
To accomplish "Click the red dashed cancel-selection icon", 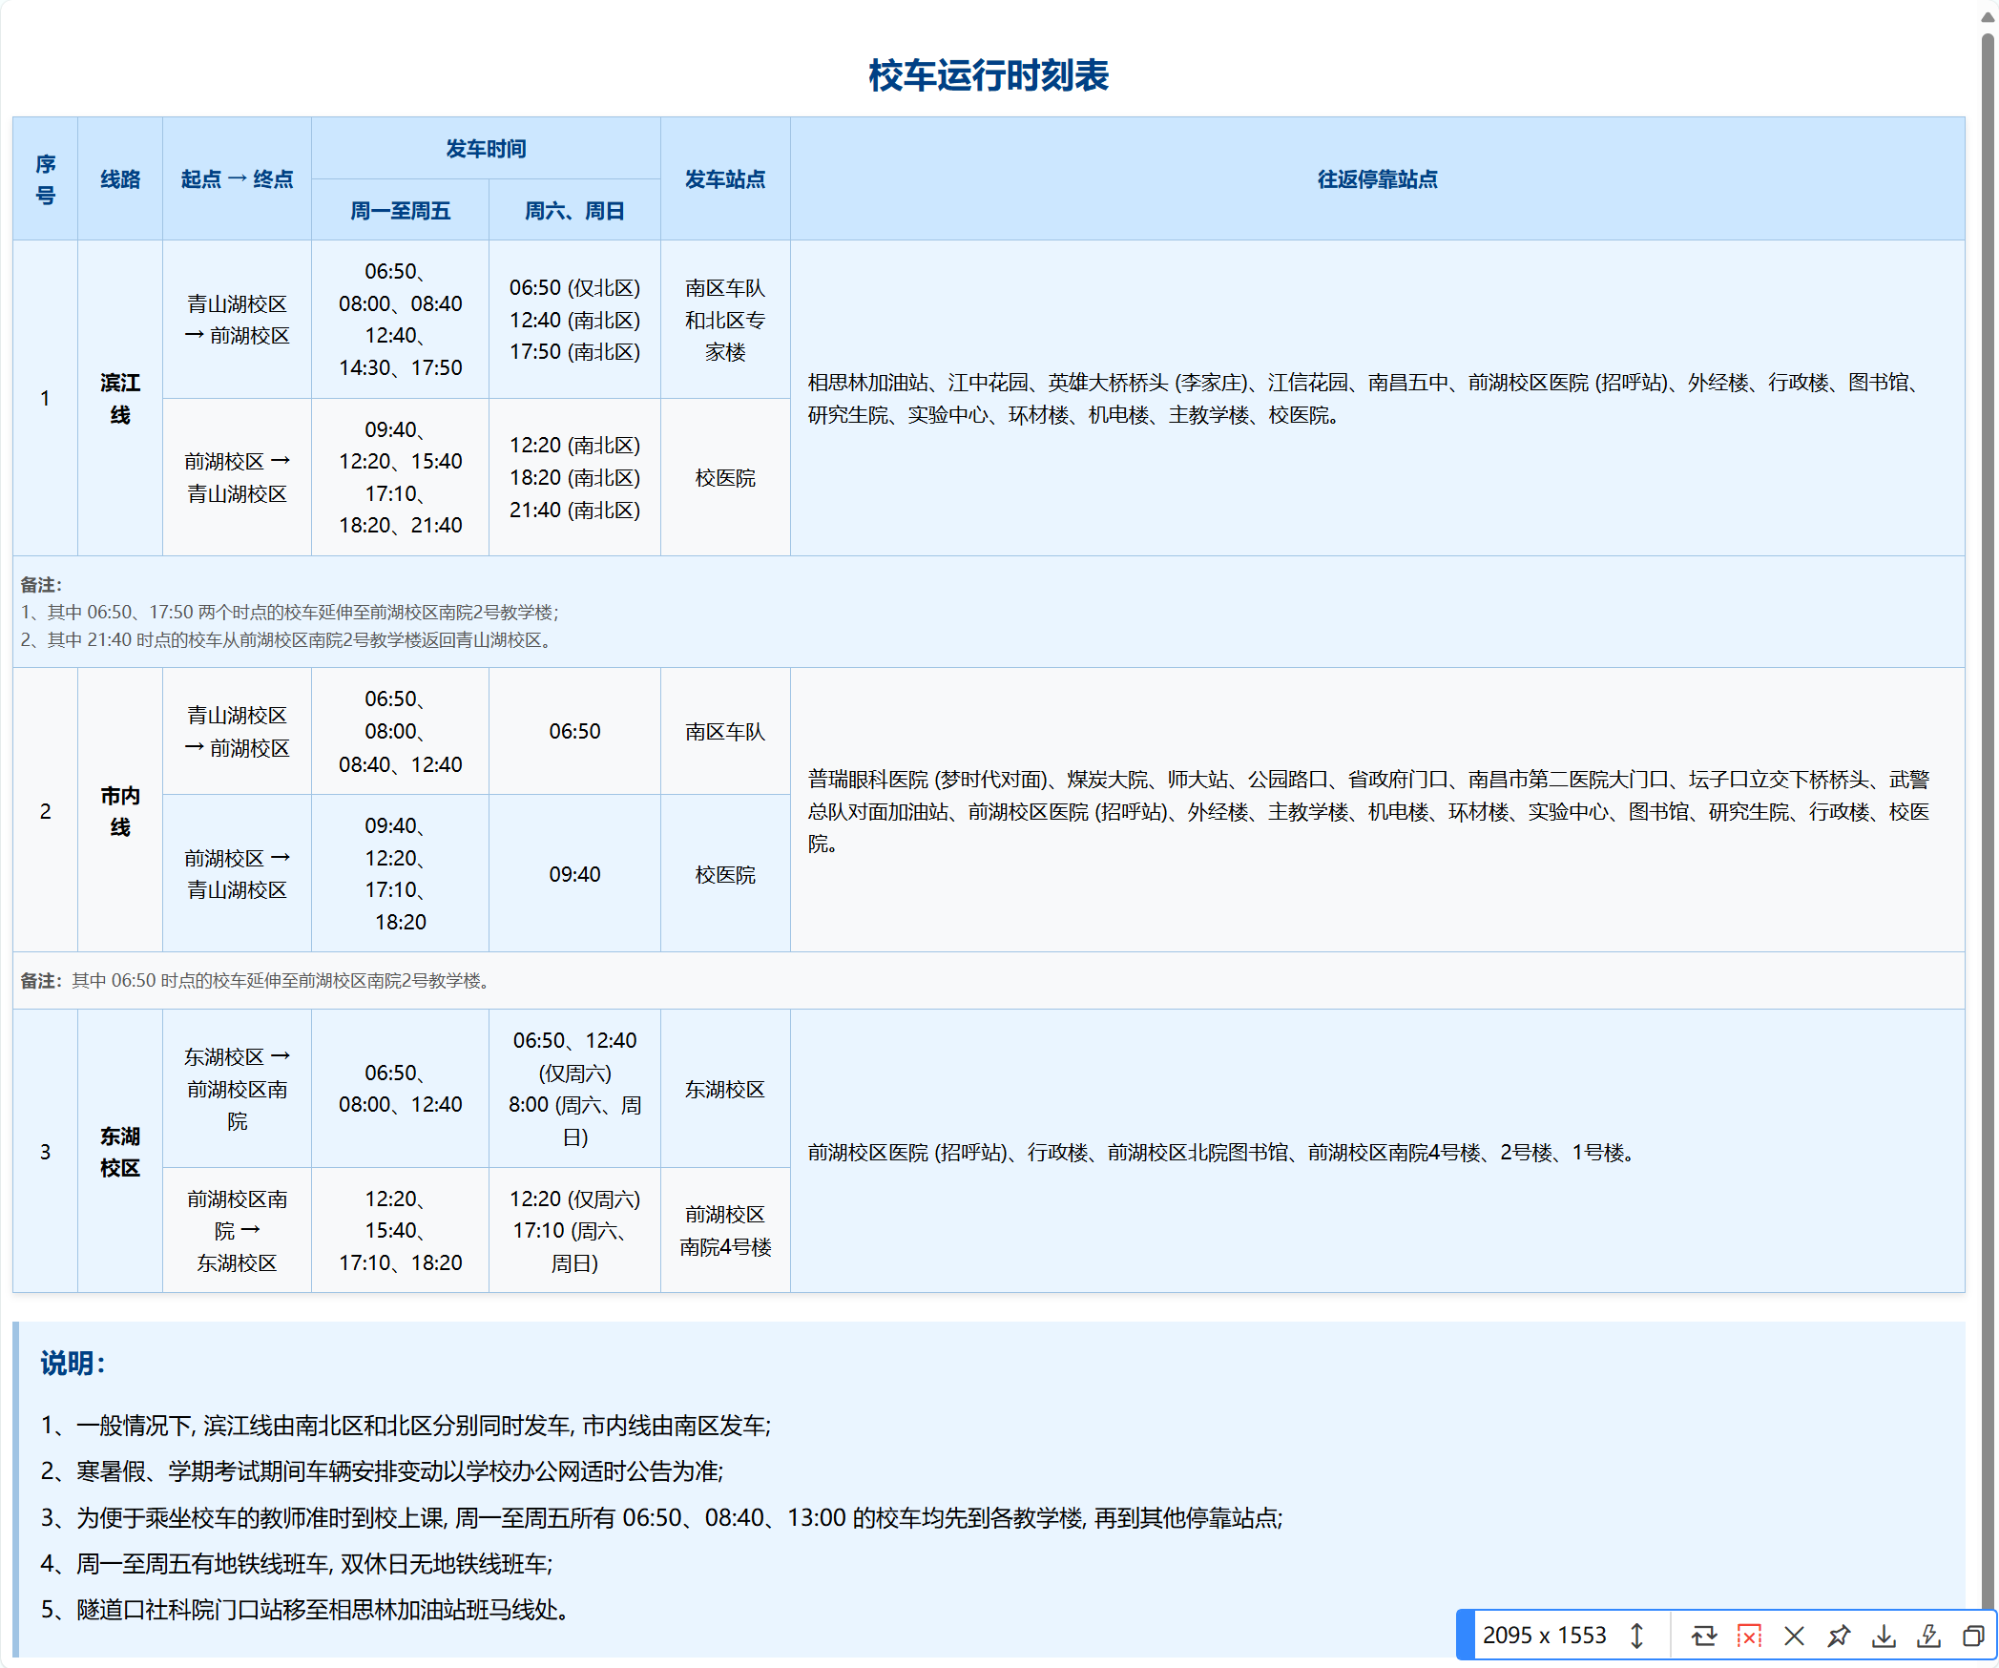I will point(1748,1636).
